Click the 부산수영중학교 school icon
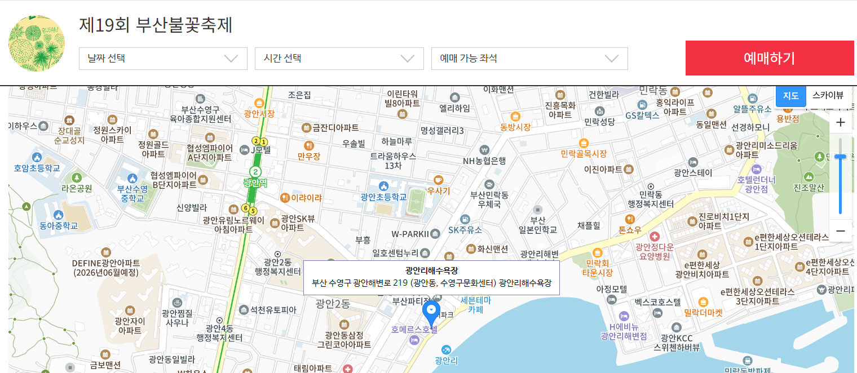Image resolution: width=857 pixels, height=373 pixels. click(x=132, y=178)
